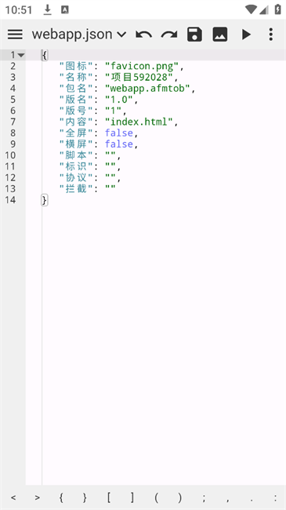The height and width of the screenshot is (510, 286).
Task: Insert a closing parenthesis from shortcut bar
Action: (x=180, y=497)
